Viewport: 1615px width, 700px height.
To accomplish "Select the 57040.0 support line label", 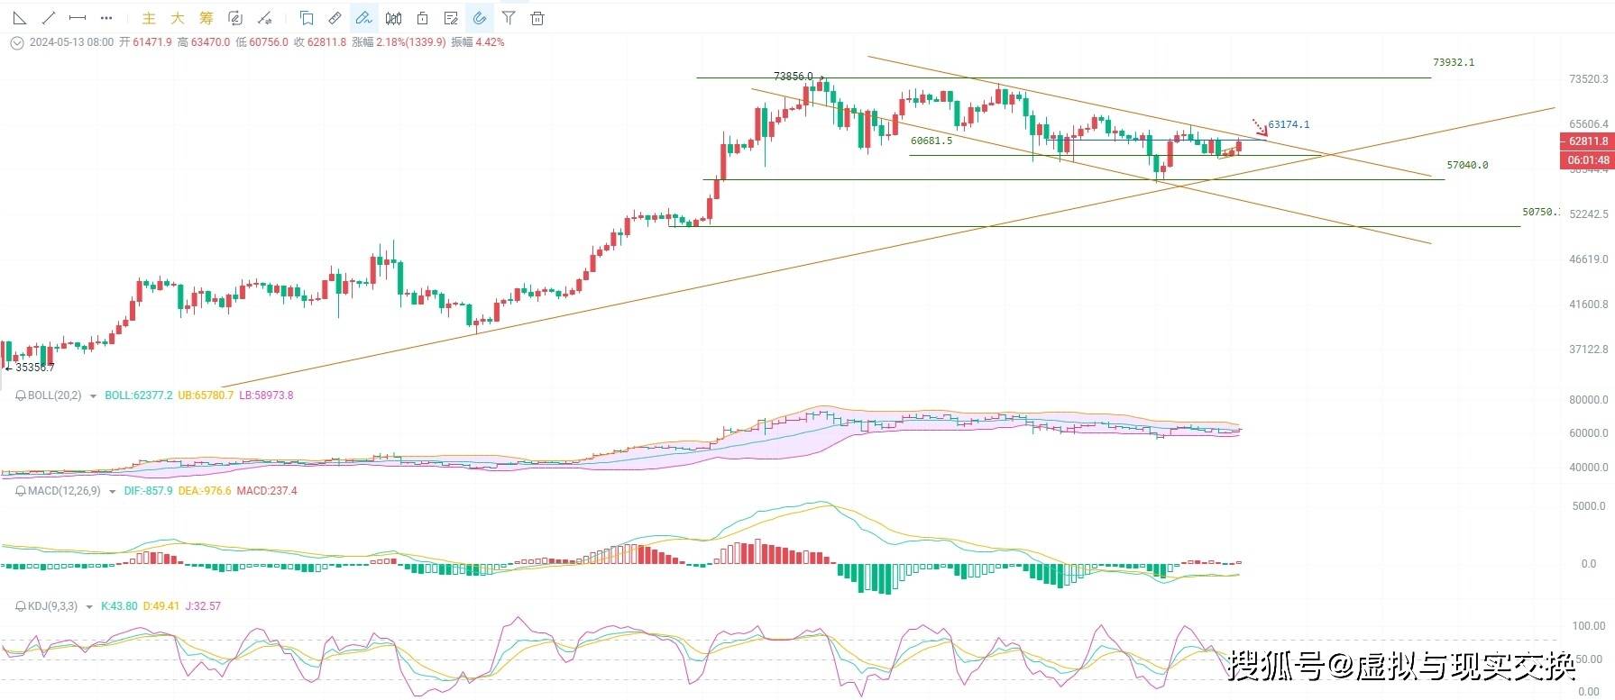I will click(1467, 165).
